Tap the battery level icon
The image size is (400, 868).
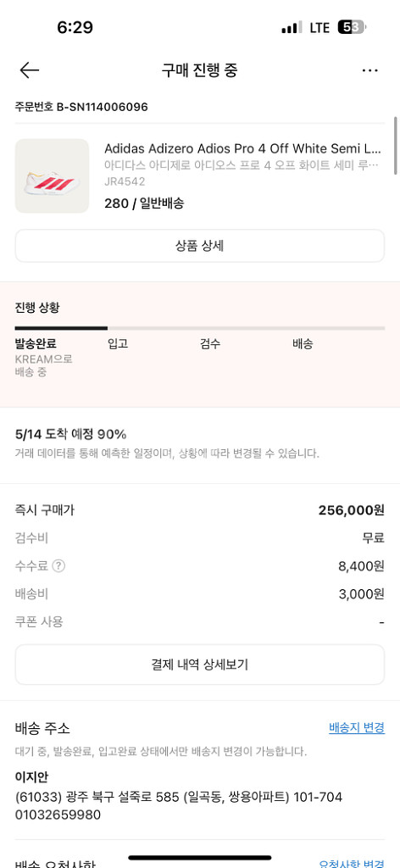pos(352,27)
